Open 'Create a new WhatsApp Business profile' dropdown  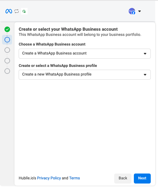coord(85,75)
